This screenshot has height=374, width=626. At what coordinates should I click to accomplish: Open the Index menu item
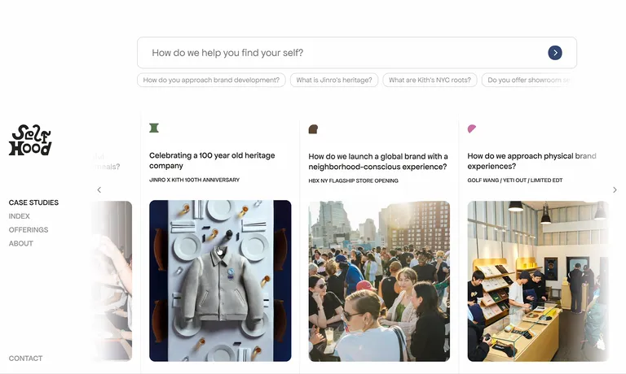pos(20,216)
